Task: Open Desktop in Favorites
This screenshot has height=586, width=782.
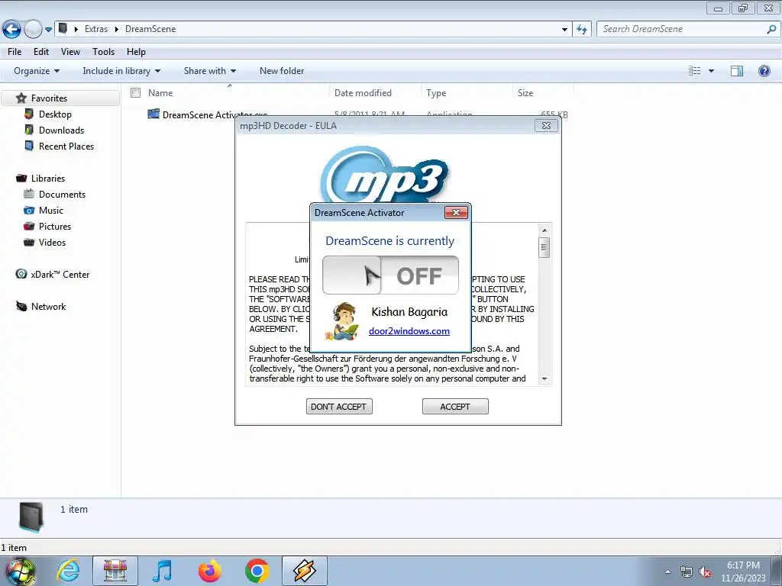Action: [55, 114]
